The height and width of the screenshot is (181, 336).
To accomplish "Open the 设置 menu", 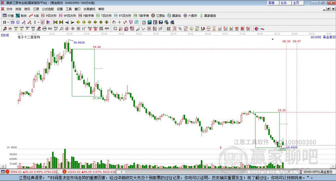I will (x=60, y=9).
